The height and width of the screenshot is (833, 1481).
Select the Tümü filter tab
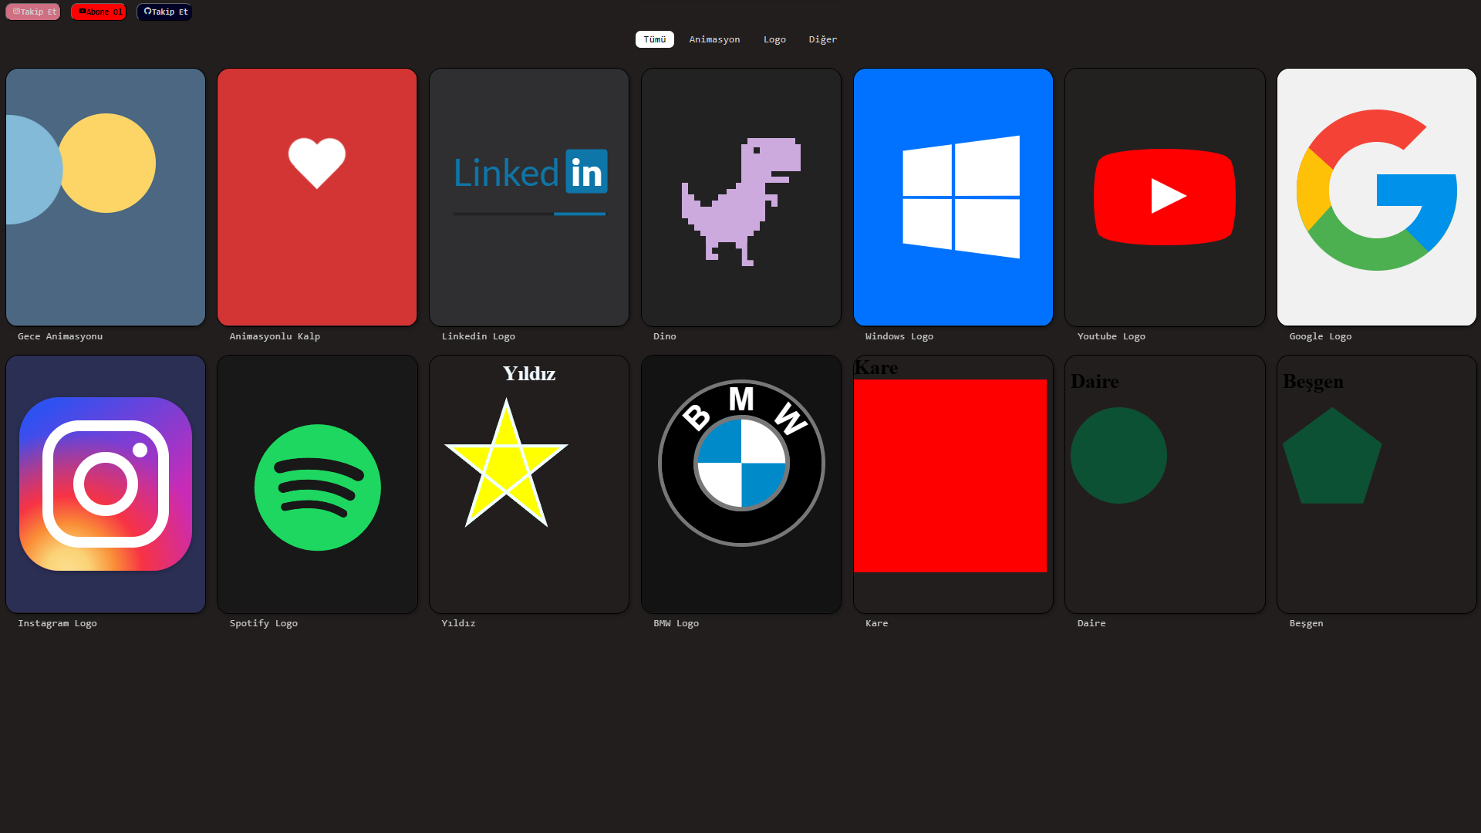coord(654,39)
